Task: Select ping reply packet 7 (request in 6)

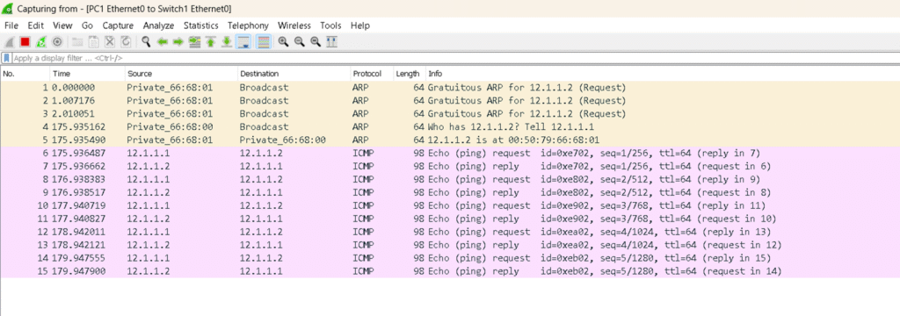Action: coord(450,166)
